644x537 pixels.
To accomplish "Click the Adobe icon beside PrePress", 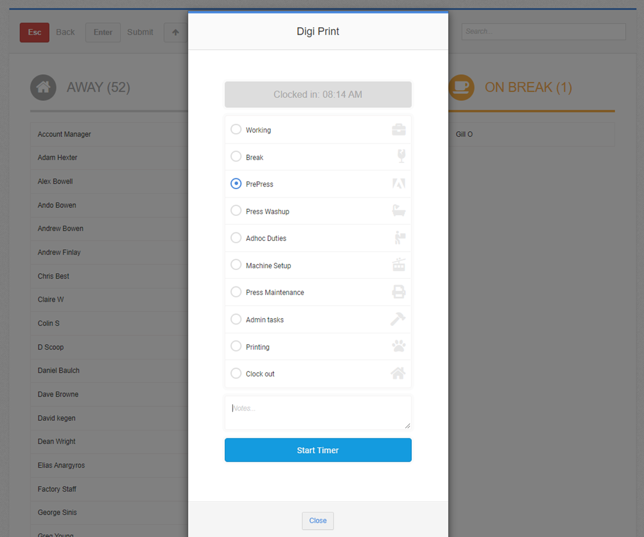I will 399,184.
